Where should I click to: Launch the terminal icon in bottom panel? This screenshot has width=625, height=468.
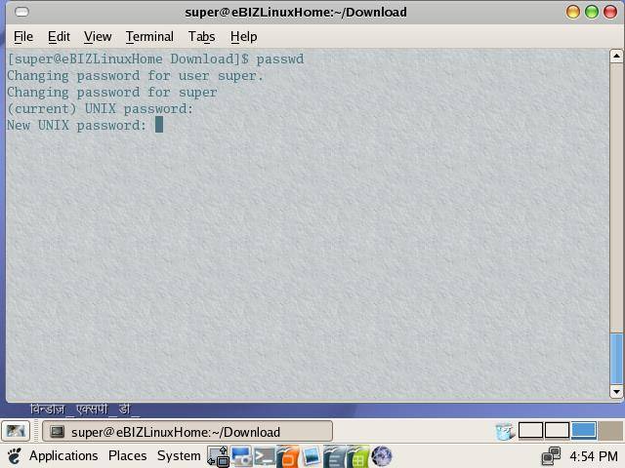pos(264,456)
